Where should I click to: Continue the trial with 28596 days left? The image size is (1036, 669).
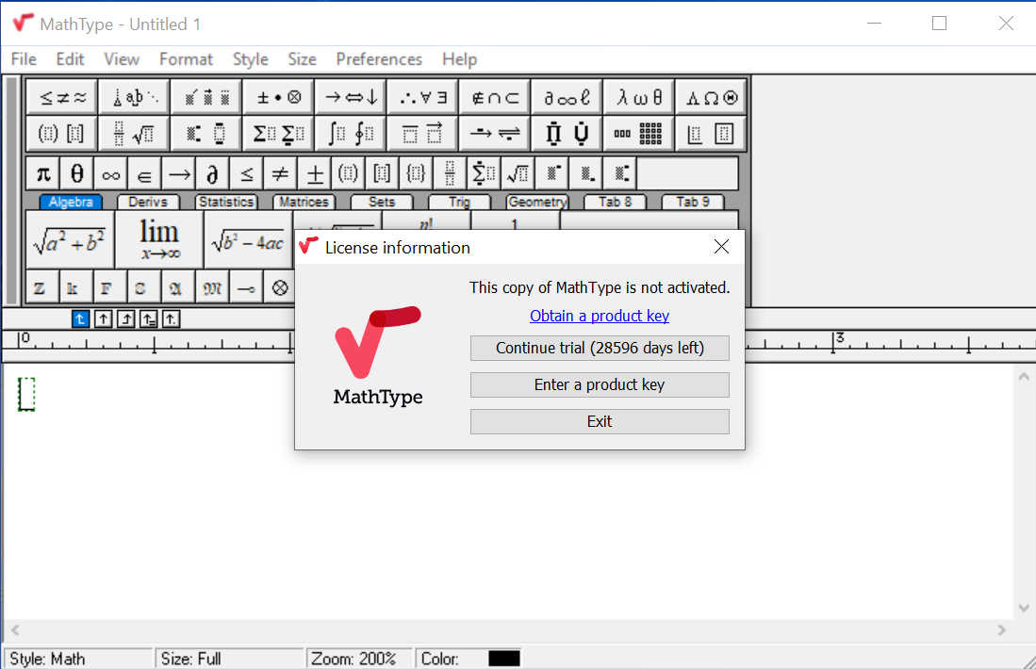(x=600, y=348)
